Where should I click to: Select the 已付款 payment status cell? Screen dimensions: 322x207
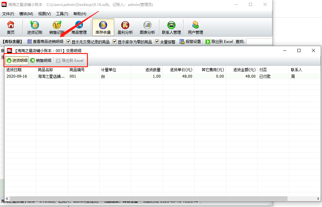pos(273,76)
